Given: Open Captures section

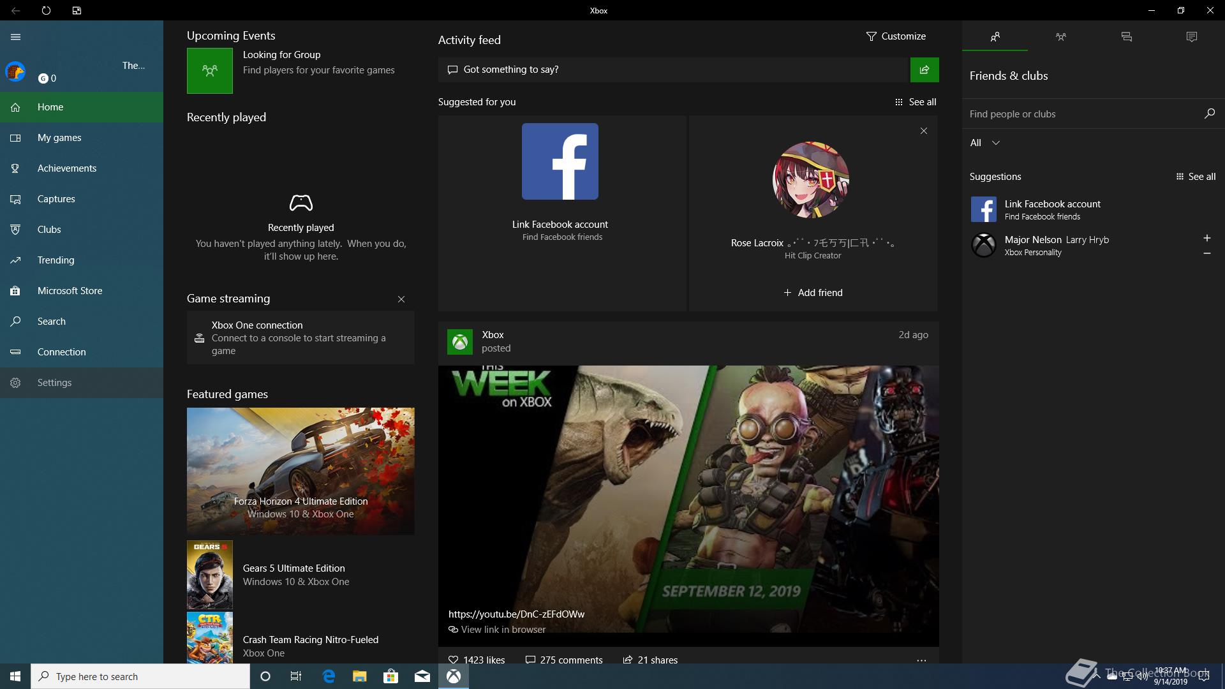Looking at the screenshot, I should [x=82, y=199].
